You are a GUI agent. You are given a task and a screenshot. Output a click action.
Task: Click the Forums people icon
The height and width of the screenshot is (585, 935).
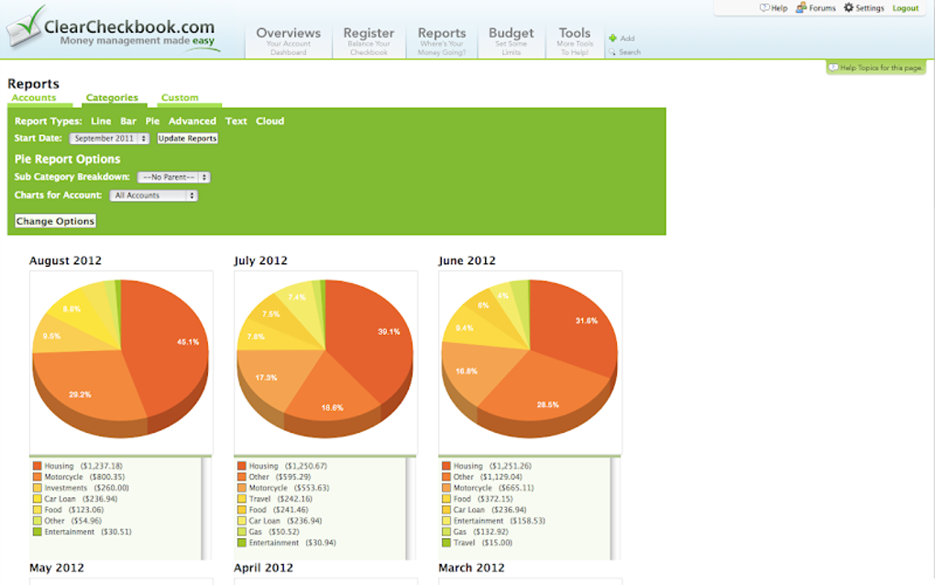(801, 7)
